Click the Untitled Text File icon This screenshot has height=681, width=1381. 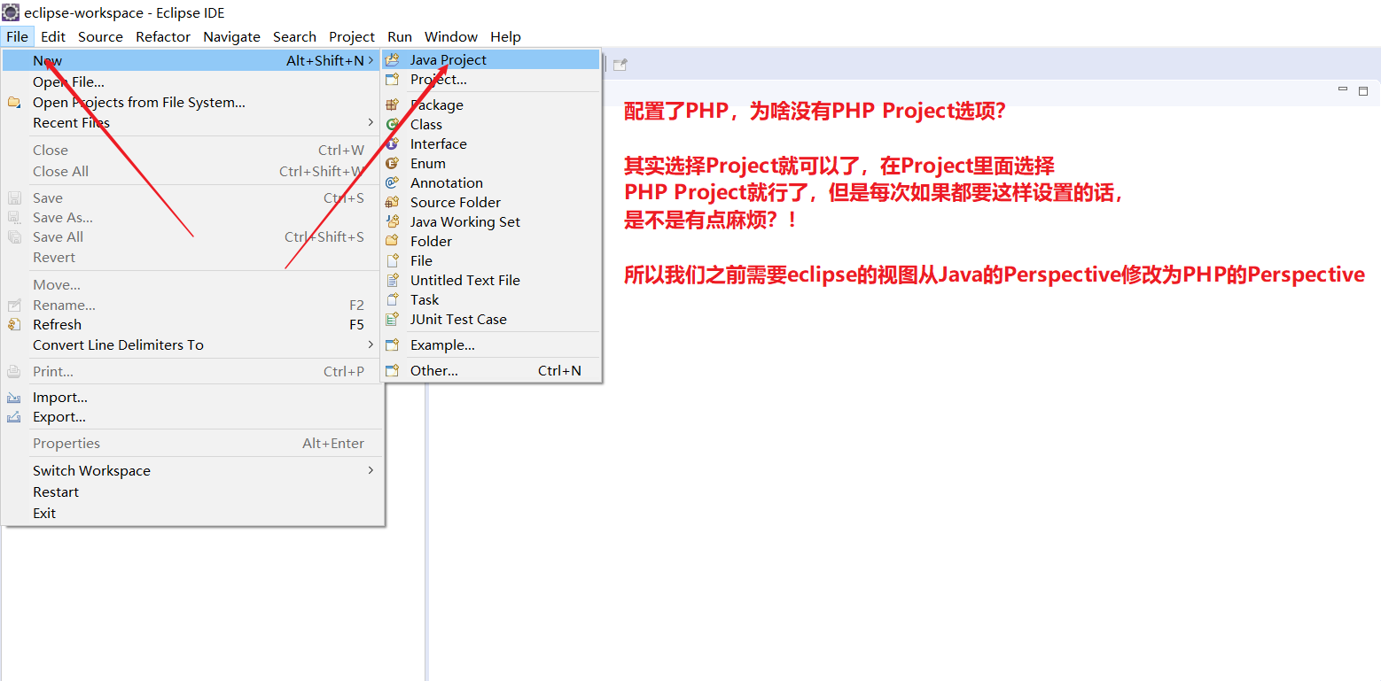click(392, 280)
